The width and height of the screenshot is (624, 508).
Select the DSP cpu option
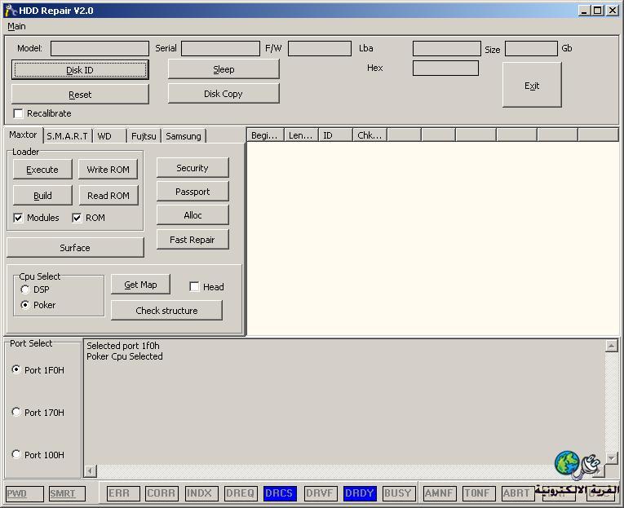click(25, 289)
